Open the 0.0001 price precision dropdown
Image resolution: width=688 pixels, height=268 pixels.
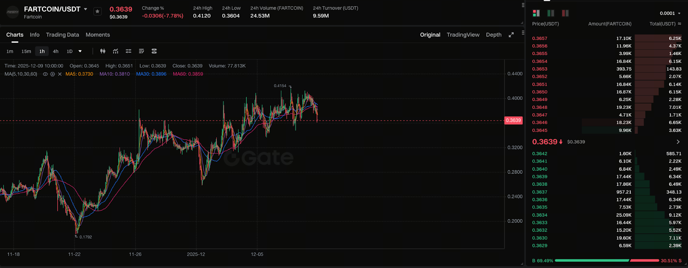[x=670, y=13]
